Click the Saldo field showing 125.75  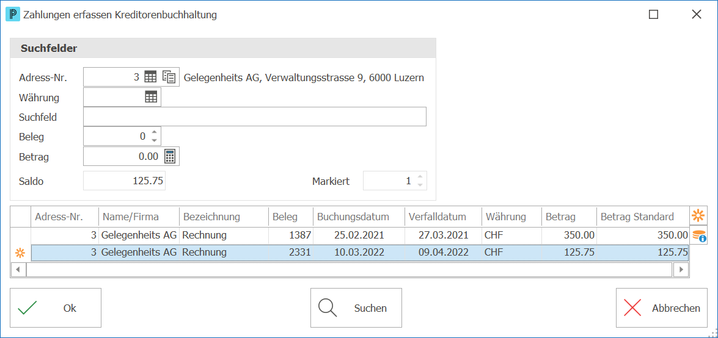point(124,181)
